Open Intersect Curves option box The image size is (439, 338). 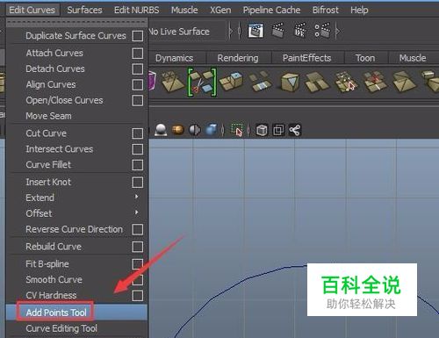click(x=138, y=149)
